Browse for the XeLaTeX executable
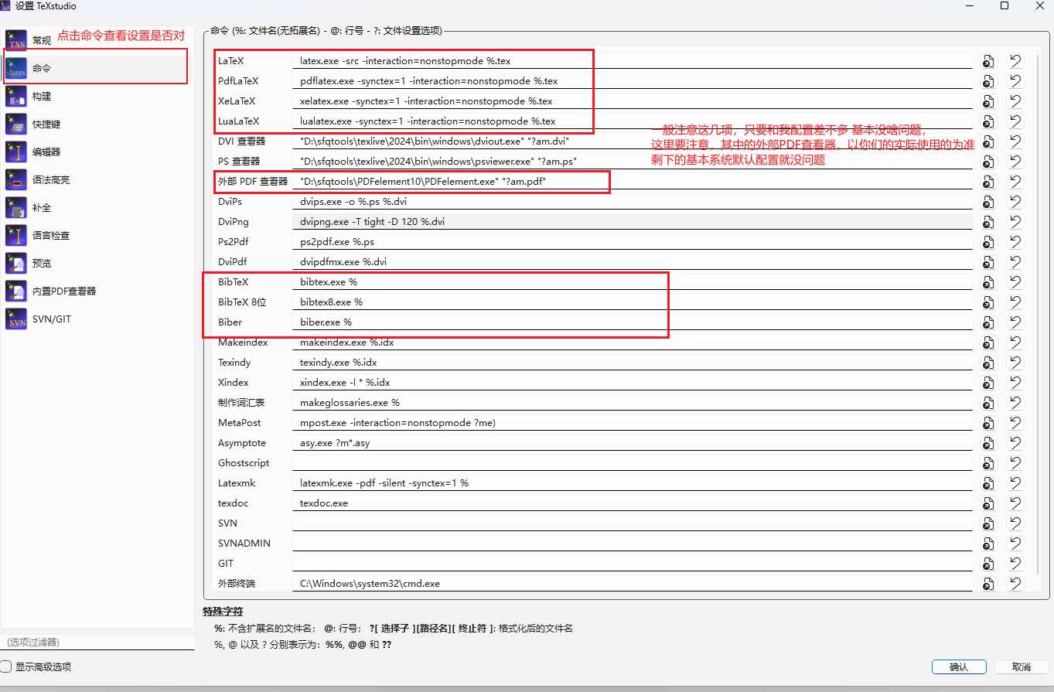Screen dimensions: 1054x692 pos(987,101)
